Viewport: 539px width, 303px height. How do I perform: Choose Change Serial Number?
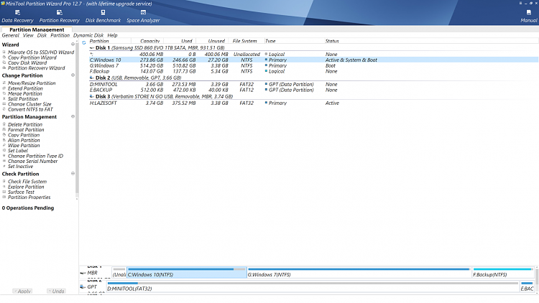32,161
